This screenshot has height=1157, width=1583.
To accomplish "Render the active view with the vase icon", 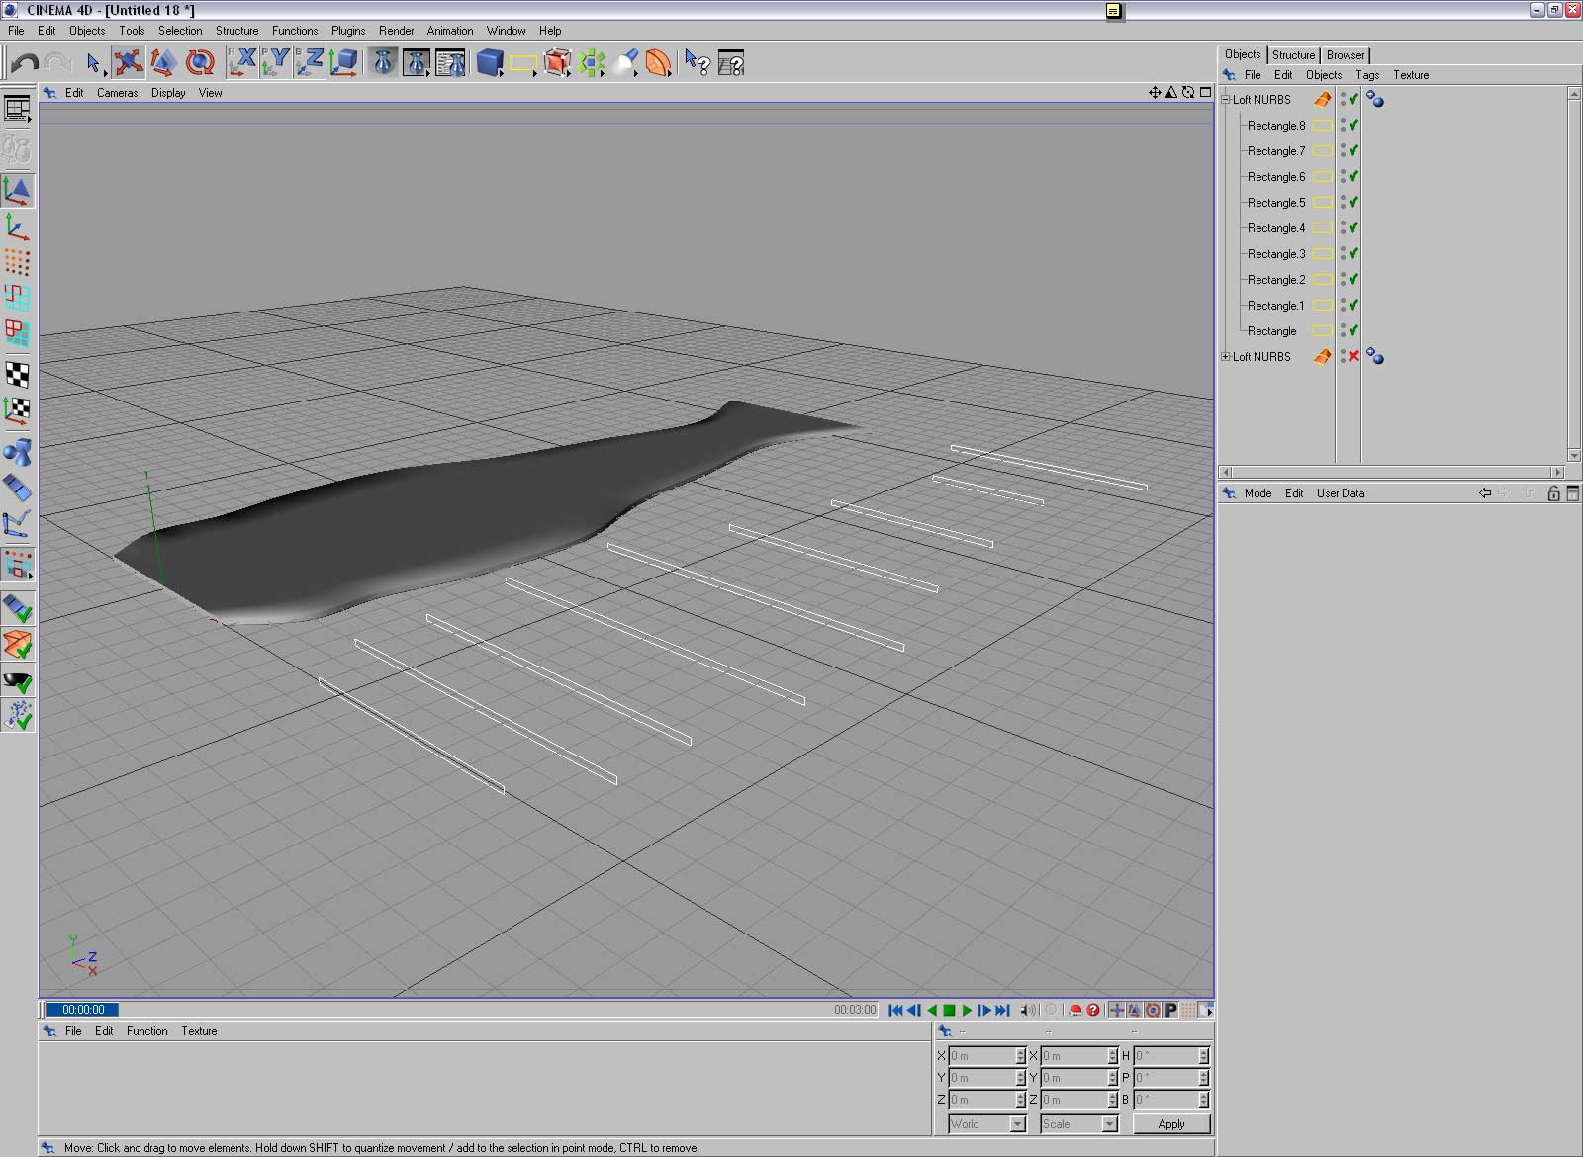I will tap(383, 63).
